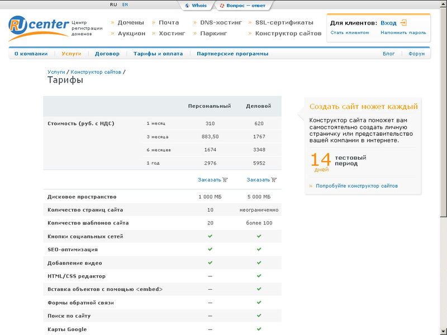
Task: Click the 1 000 МБ disk space value
Action: tap(210, 197)
